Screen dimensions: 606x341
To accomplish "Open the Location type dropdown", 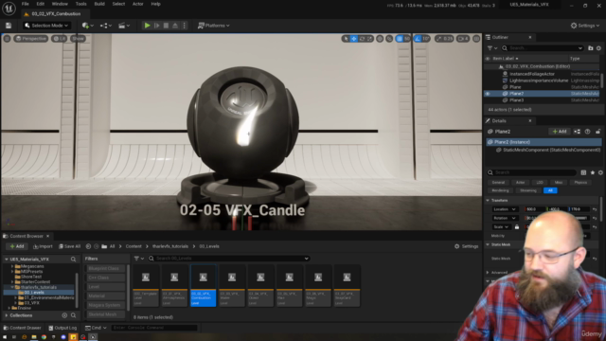I will (505, 209).
